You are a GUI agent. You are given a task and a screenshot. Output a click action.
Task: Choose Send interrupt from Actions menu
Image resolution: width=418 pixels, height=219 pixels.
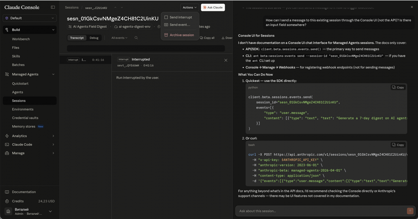pos(180,17)
